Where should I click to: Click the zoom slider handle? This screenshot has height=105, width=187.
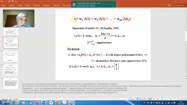[x=171, y=99]
